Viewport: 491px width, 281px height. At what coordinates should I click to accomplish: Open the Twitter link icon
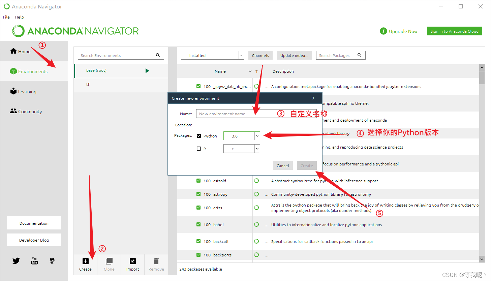pos(16,261)
